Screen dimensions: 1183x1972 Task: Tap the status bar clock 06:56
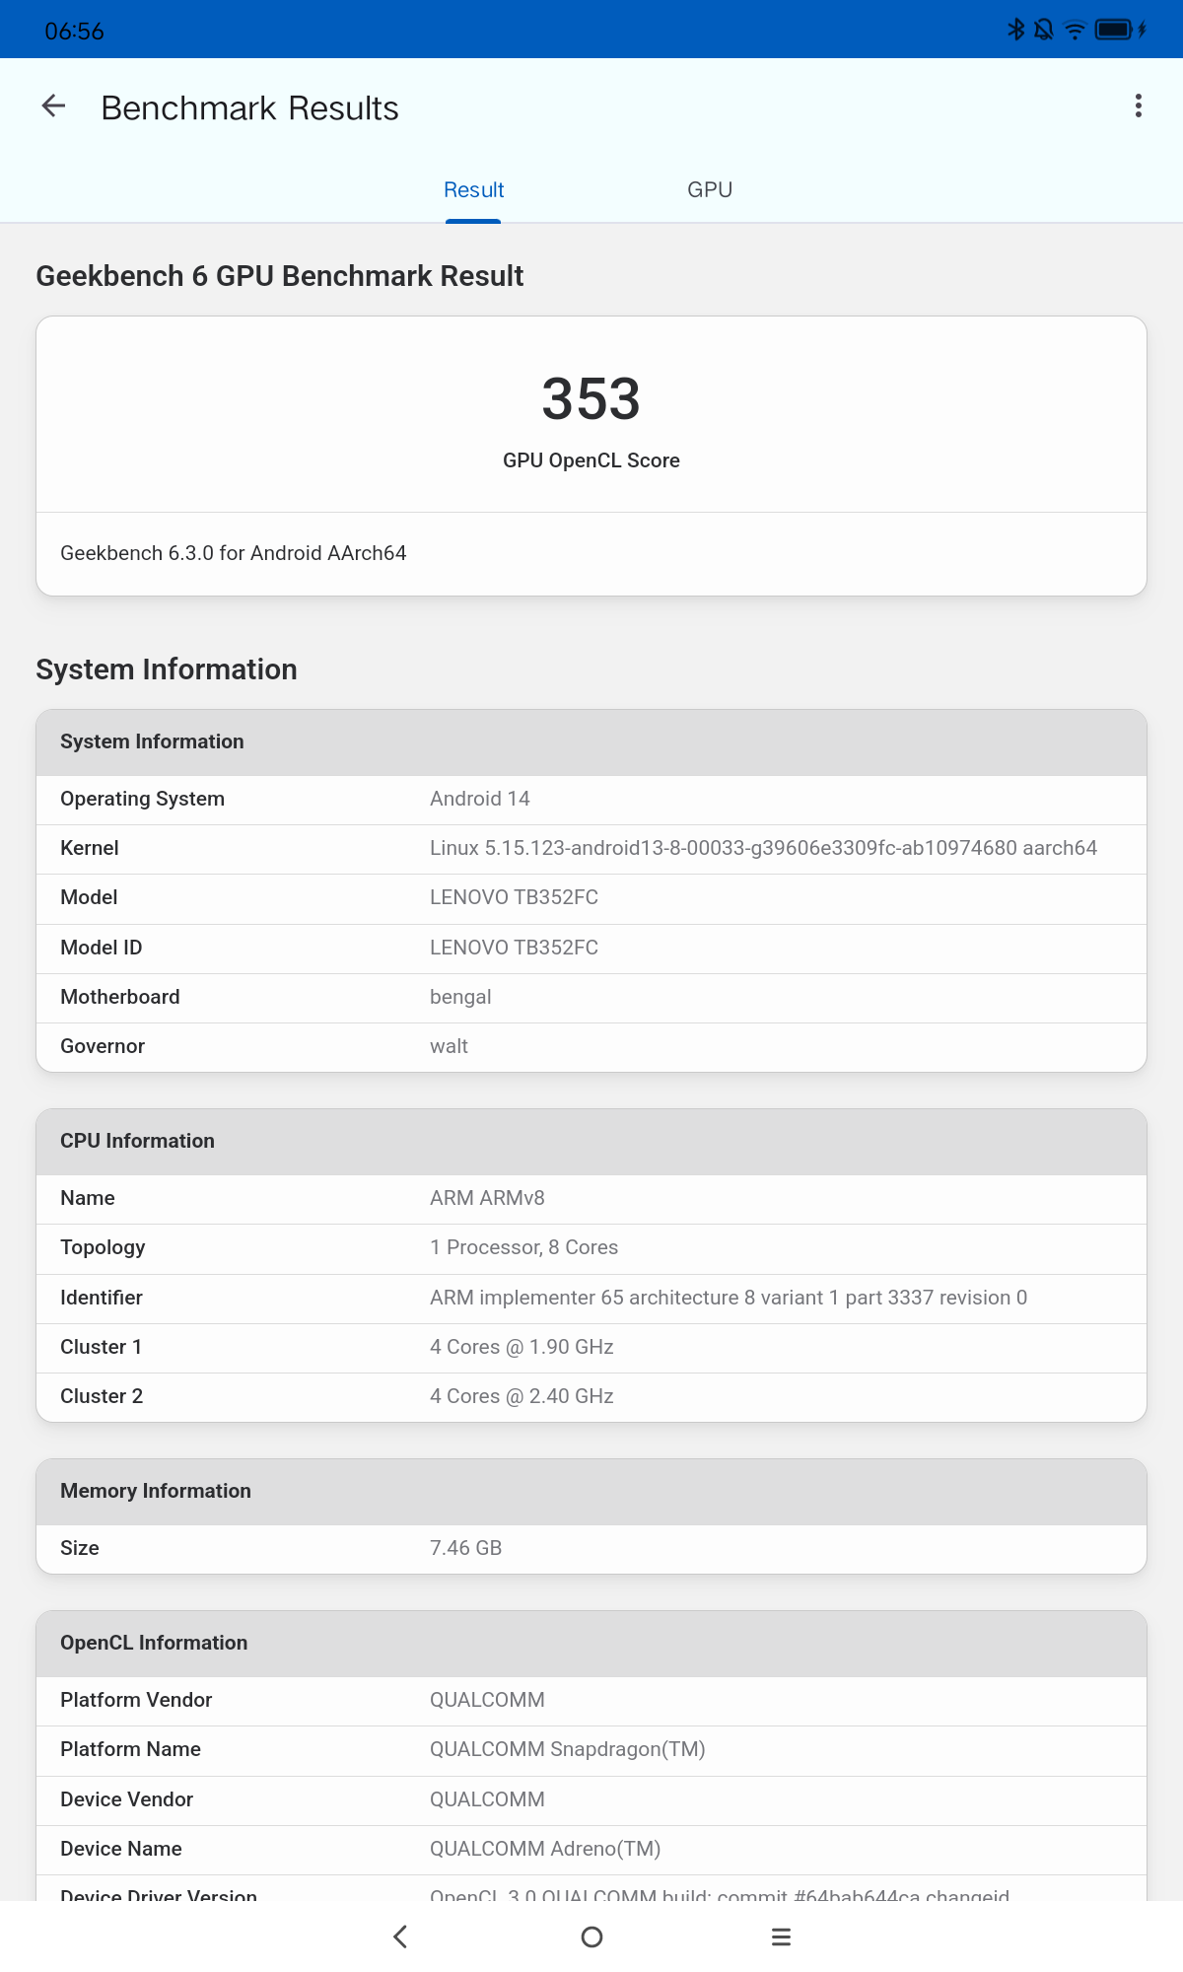[x=74, y=31]
